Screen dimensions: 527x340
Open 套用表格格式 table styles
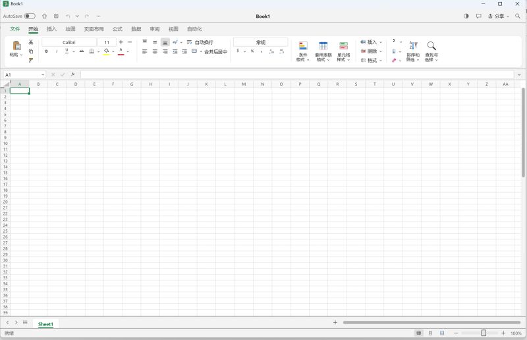coord(323,51)
